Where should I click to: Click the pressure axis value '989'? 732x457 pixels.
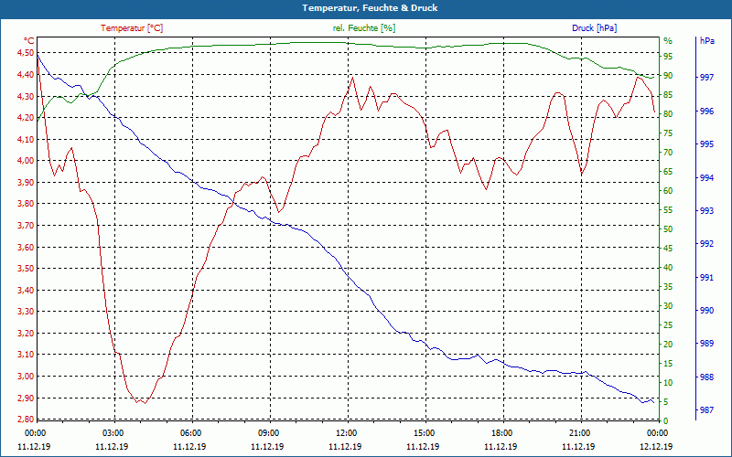(706, 344)
